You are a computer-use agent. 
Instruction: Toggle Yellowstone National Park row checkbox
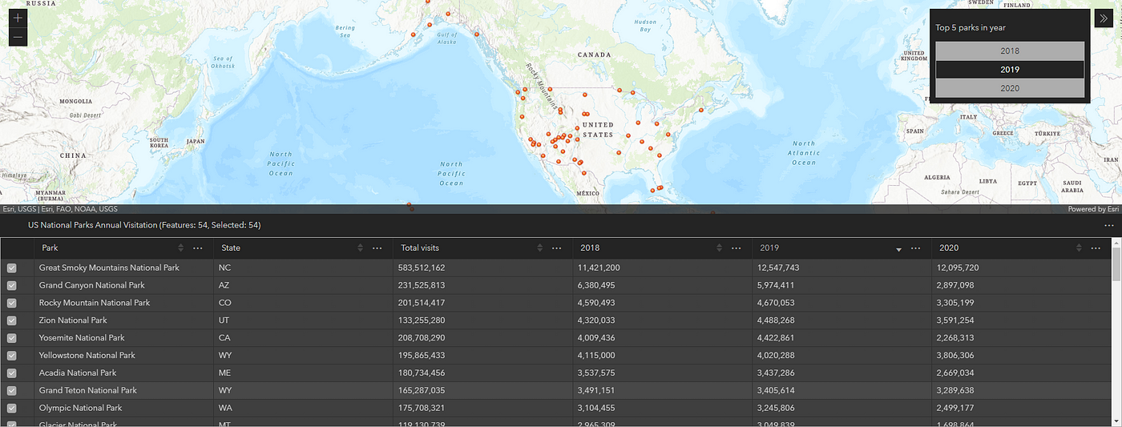[12, 356]
